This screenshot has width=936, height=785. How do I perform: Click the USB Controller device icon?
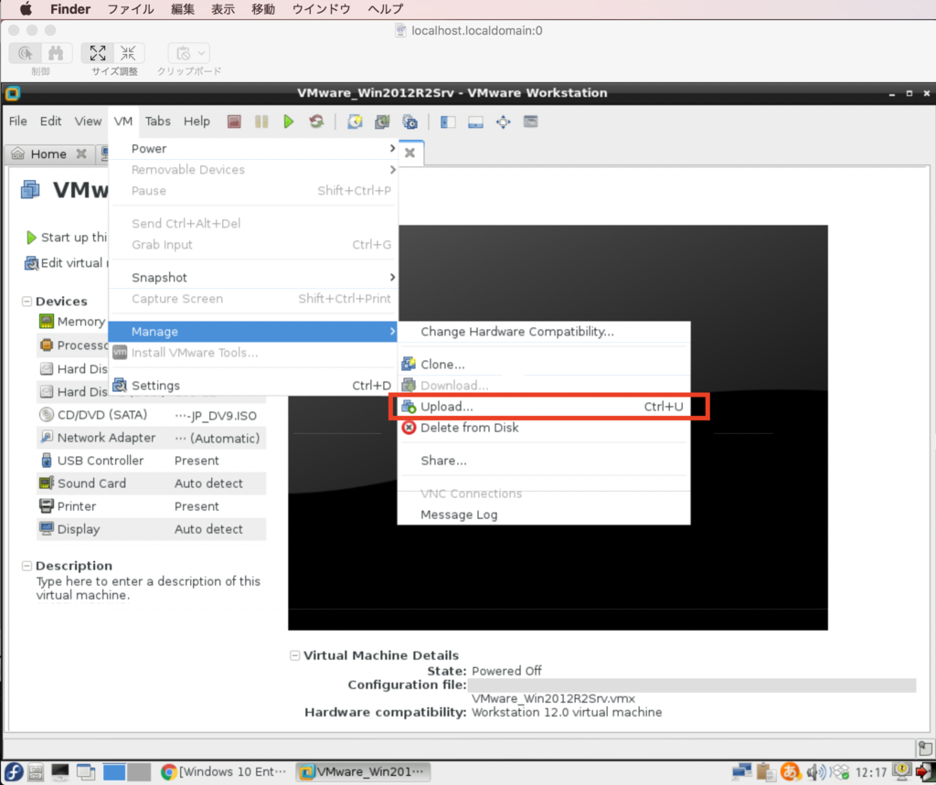tap(47, 461)
